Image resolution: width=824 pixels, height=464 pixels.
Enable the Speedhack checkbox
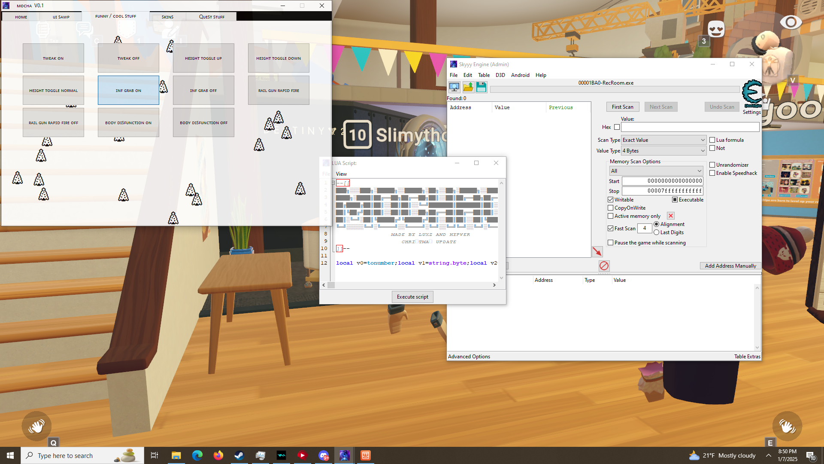coord(712,173)
